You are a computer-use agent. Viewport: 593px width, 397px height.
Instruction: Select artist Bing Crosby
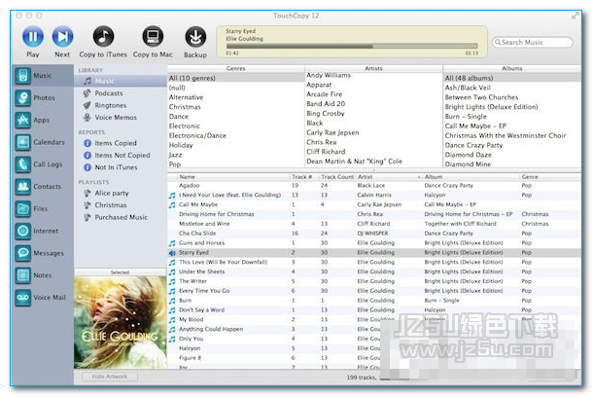click(373, 114)
